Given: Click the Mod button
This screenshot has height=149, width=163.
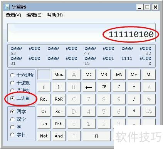Looking at the screenshot, I should click(59, 74).
